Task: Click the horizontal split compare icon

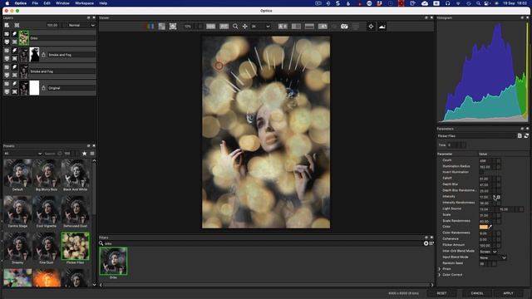Action: click(x=309, y=26)
